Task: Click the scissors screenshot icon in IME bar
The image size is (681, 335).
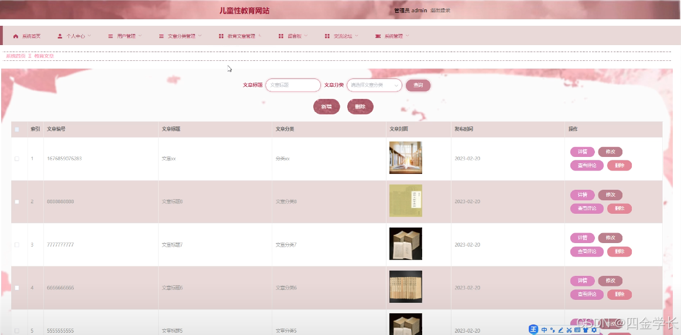Action: click(569, 330)
